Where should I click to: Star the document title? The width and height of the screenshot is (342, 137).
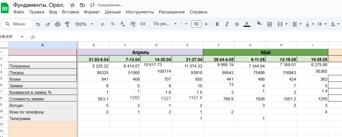point(72,5)
